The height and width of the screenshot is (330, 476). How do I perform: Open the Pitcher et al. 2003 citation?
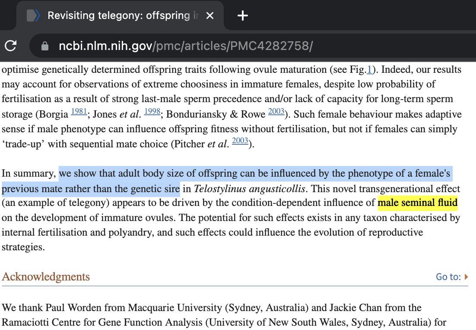240,141
